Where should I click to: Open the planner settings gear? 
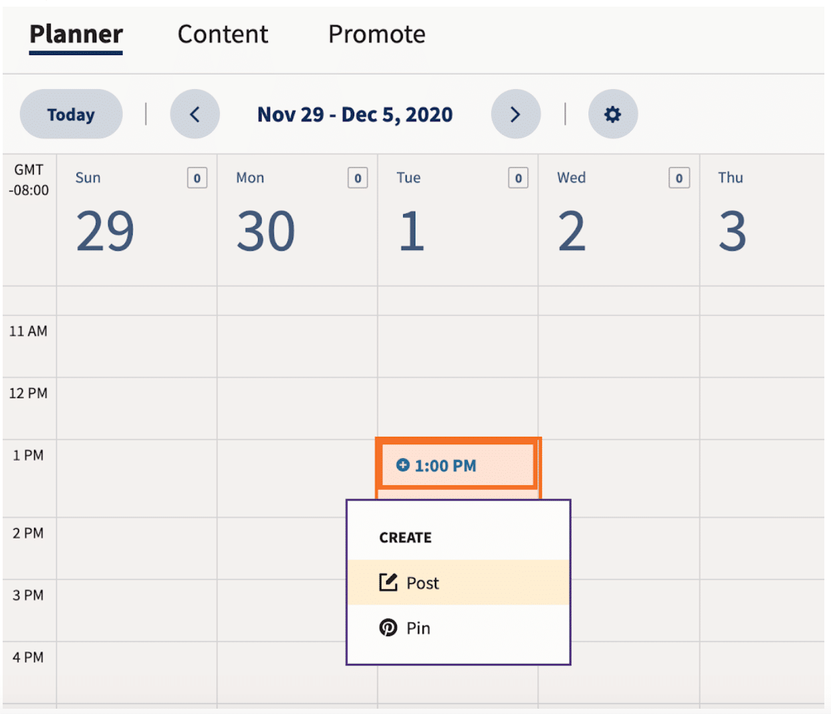tap(612, 114)
